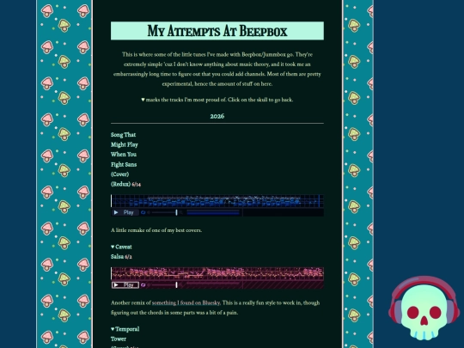Seek within the blue song note timeline
The height and width of the screenshot is (348, 464).
tap(217, 201)
